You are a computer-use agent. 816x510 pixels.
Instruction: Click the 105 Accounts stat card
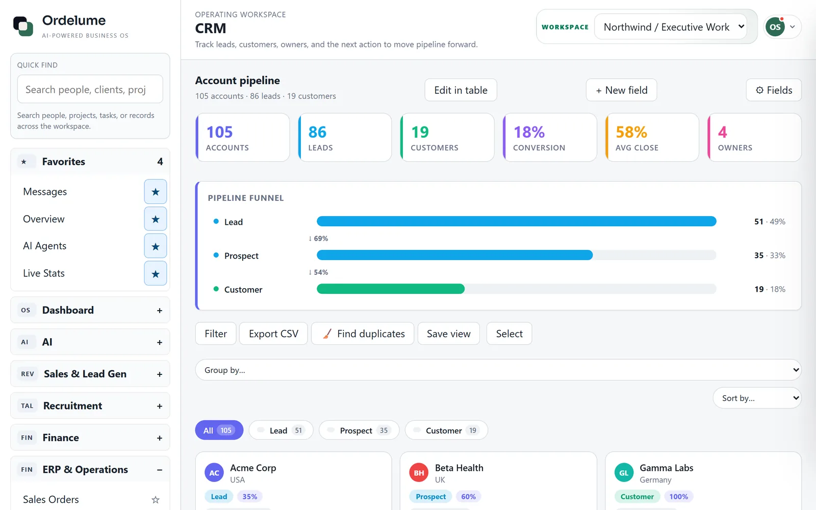243,138
